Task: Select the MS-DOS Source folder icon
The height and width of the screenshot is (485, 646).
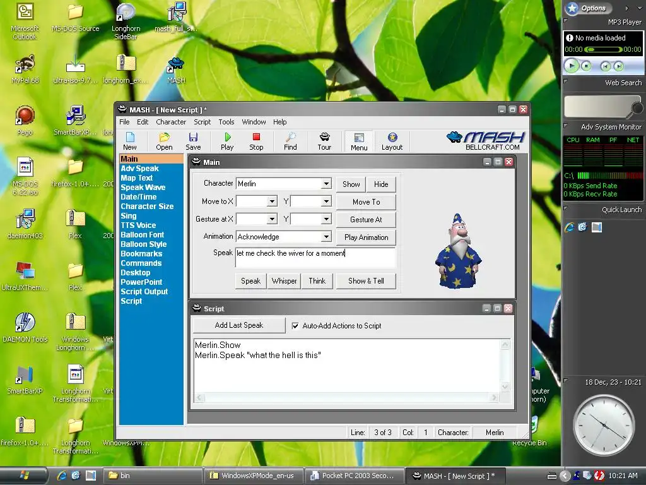Action: [x=76, y=18]
